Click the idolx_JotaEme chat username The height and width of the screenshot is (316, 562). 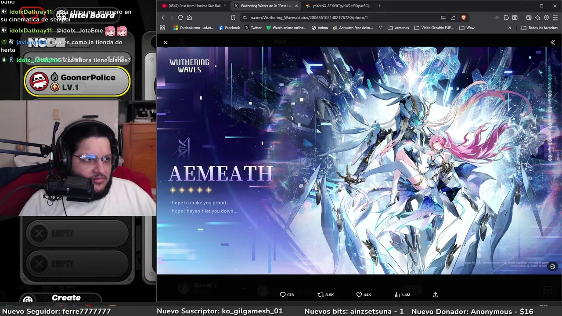(37, 60)
